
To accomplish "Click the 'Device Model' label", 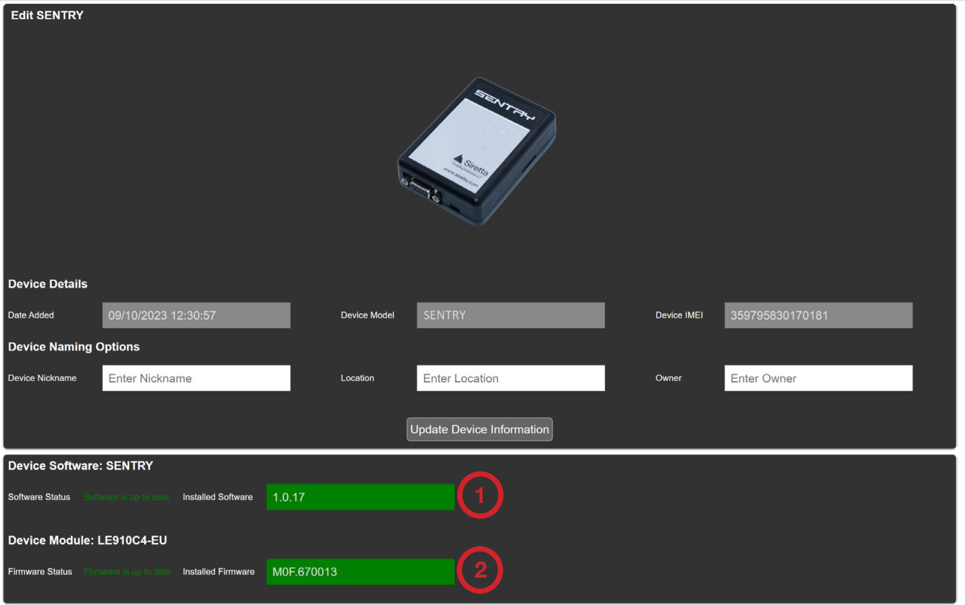I will pyautogui.click(x=367, y=315).
